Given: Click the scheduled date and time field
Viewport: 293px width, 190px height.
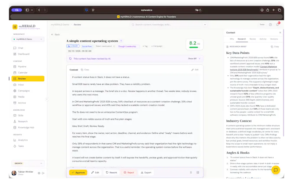Looking at the screenshot, I should (x=80, y=51).
